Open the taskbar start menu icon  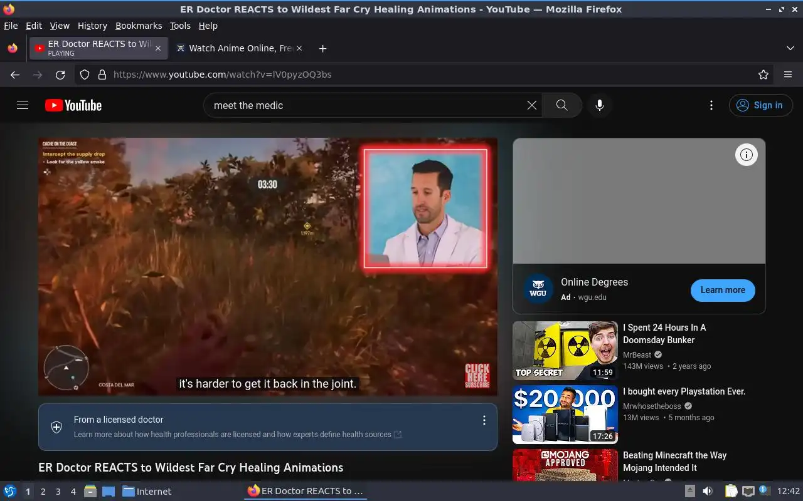[x=10, y=491]
